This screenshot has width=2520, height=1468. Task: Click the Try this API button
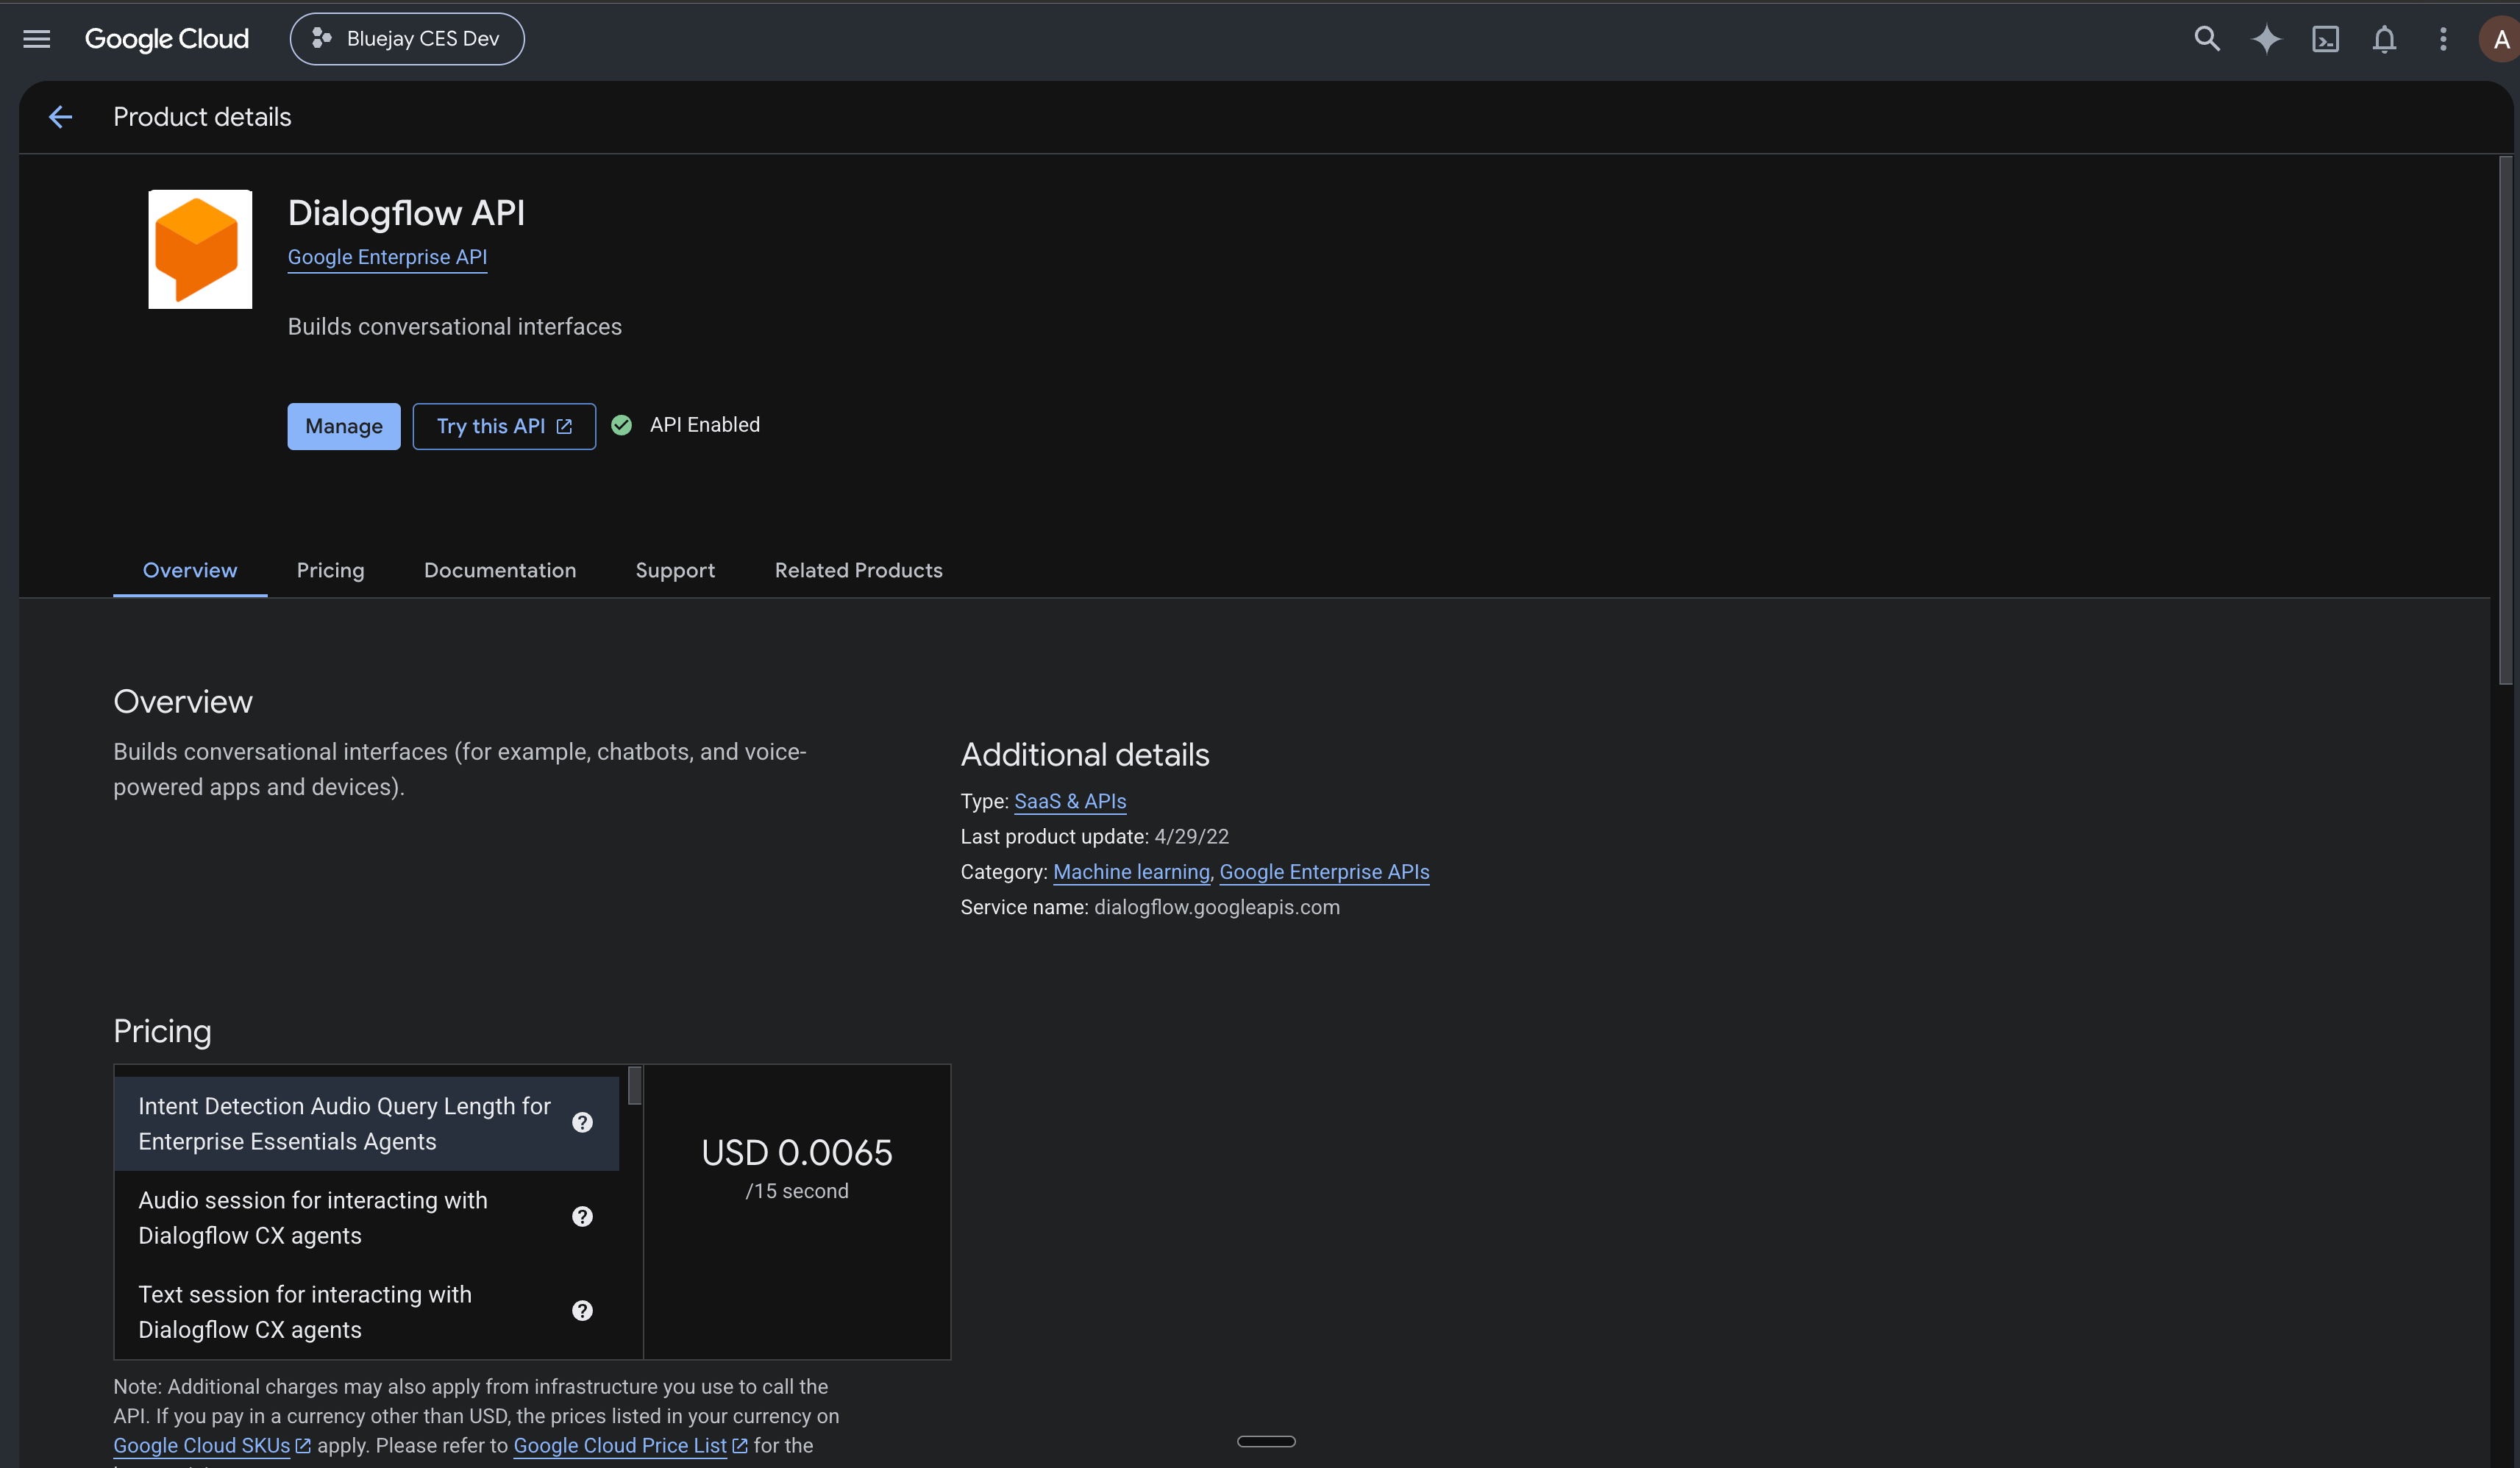(504, 426)
